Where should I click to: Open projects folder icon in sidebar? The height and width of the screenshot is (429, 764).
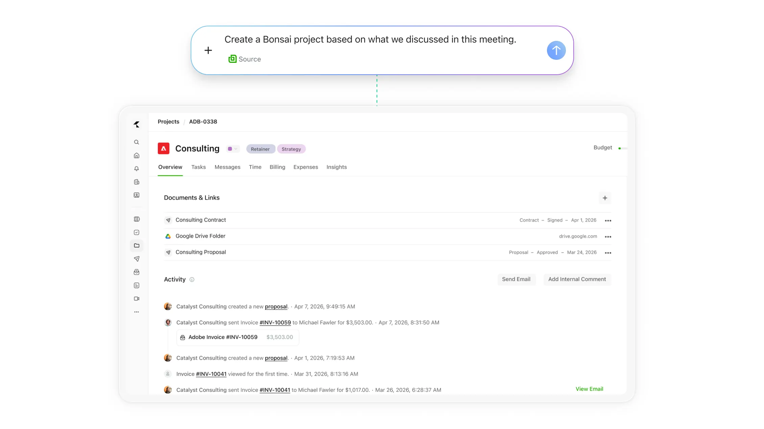pos(137,246)
